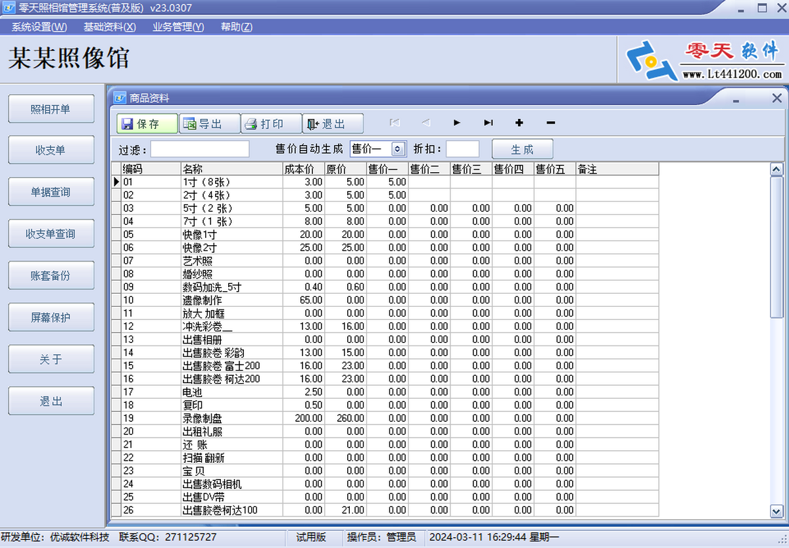The width and height of the screenshot is (789, 548).
Task: Click the 售价四 column header
Action: 514,169
